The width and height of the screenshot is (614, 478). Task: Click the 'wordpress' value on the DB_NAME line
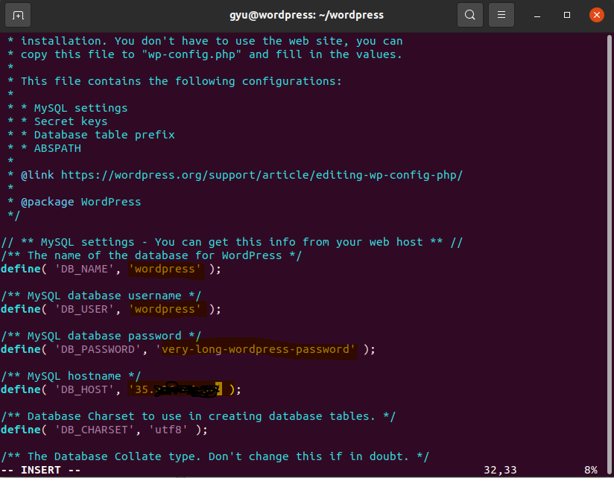coord(165,269)
